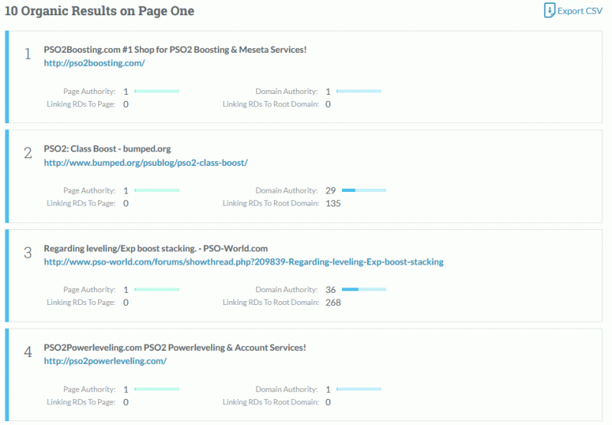Open the pso2boosting.com URL link

(x=94, y=63)
